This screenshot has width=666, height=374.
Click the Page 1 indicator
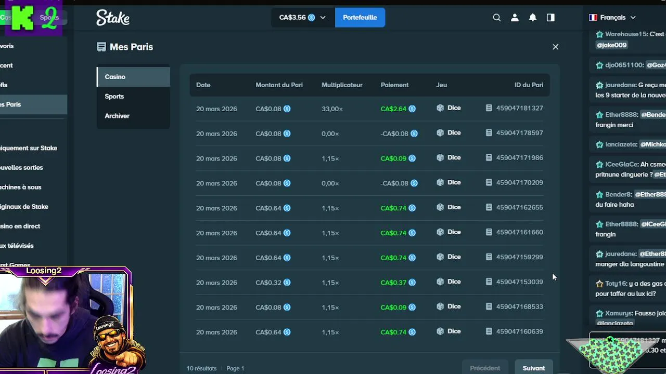(x=235, y=368)
